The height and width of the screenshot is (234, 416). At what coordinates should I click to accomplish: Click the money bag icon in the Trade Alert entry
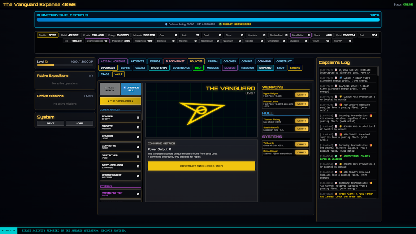[336, 194]
